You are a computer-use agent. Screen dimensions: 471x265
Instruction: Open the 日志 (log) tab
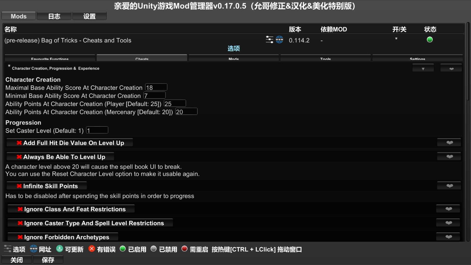pos(54,16)
